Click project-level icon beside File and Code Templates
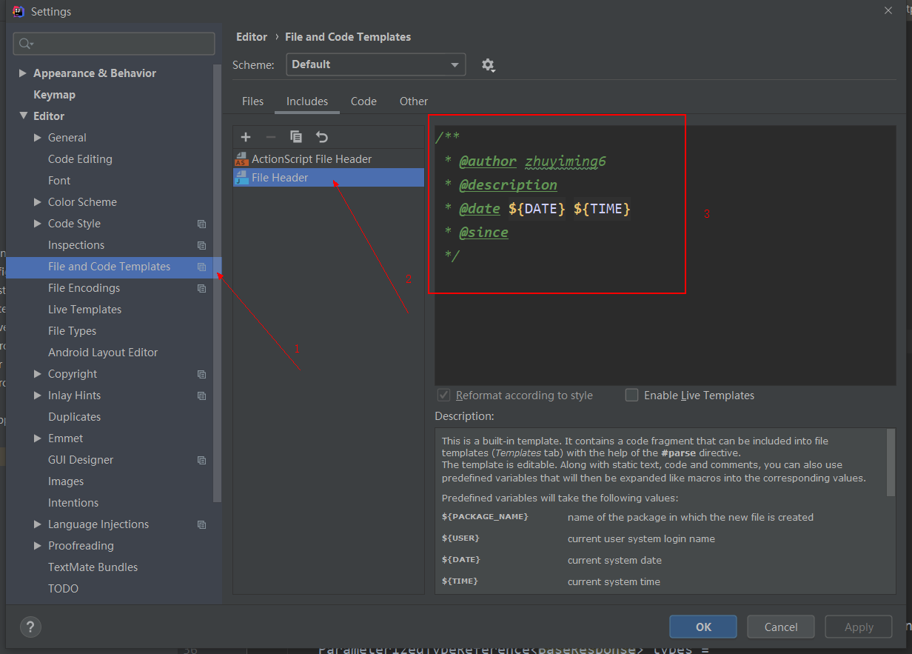Viewport: 912px width, 654px height. 201,267
